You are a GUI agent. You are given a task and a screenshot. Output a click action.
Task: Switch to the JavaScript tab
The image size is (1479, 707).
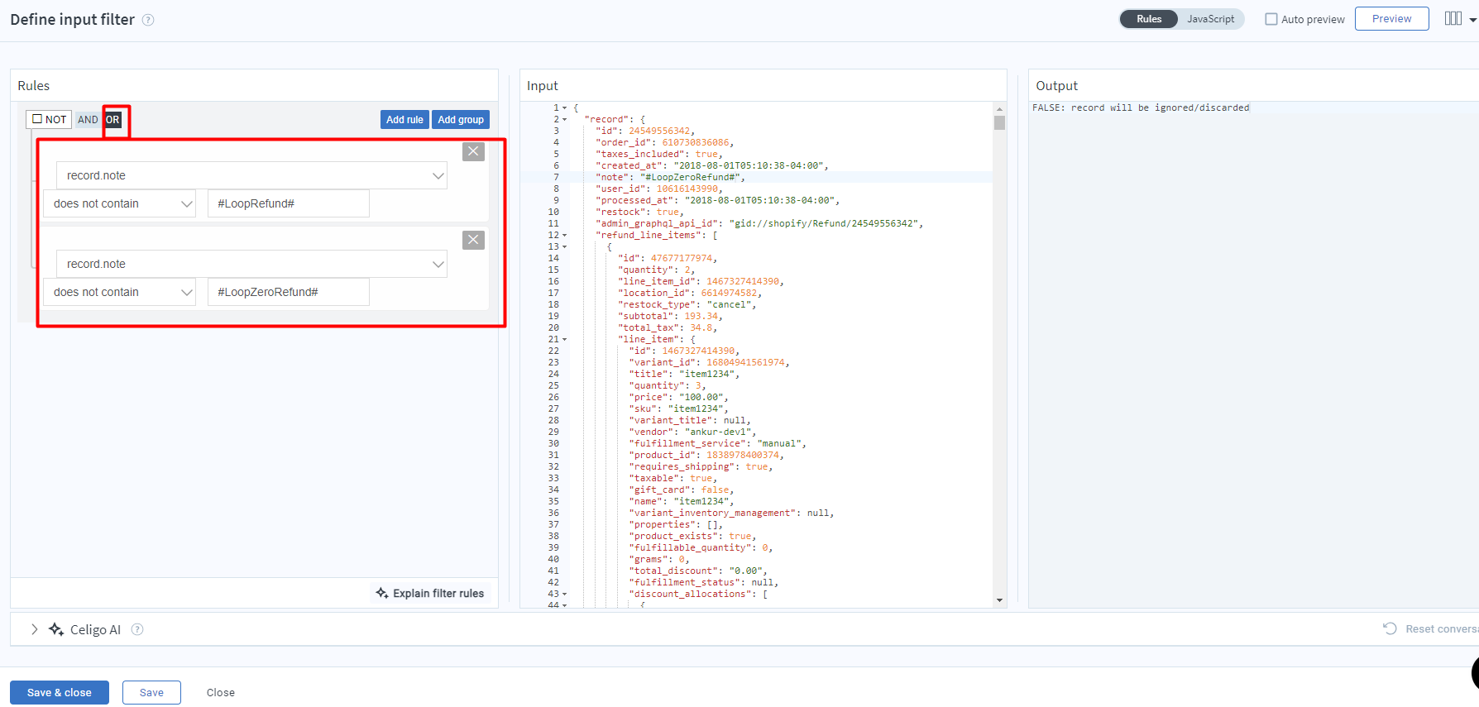coord(1210,19)
